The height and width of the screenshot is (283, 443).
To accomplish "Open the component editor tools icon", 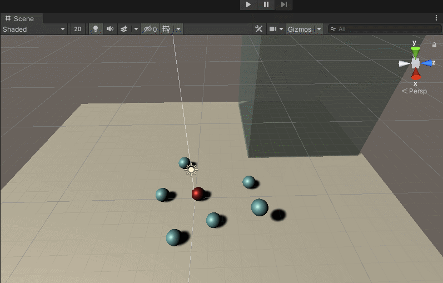I will point(259,29).
